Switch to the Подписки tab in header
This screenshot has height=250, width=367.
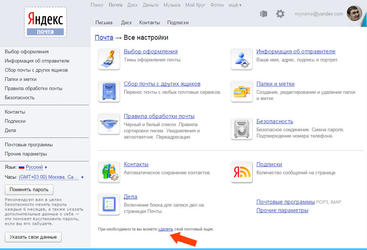(178, 23)
